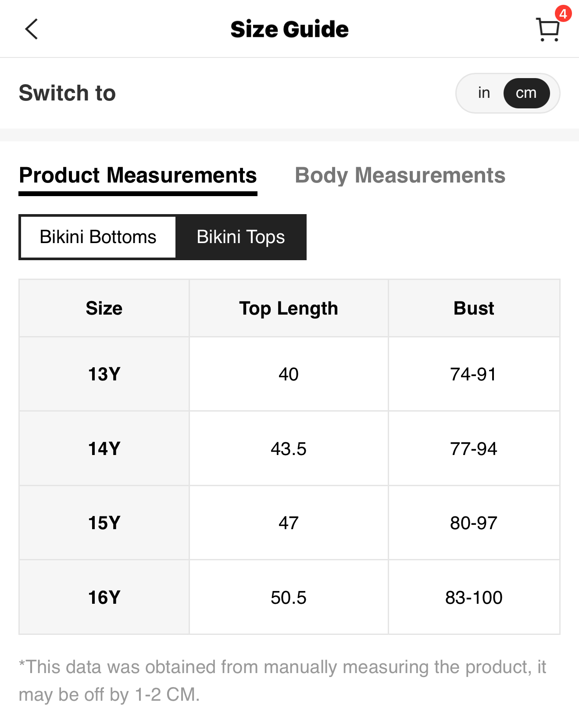Select the cm unit option
The width and height of the screenshot is (579, 713).
pyautogui.click(x=526, y=93)
